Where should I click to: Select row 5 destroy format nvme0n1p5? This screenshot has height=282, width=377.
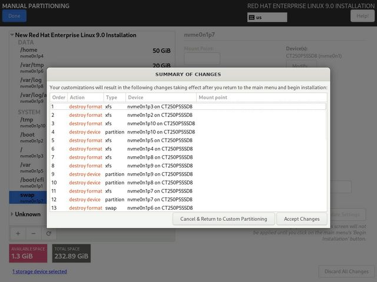[188, 140]
